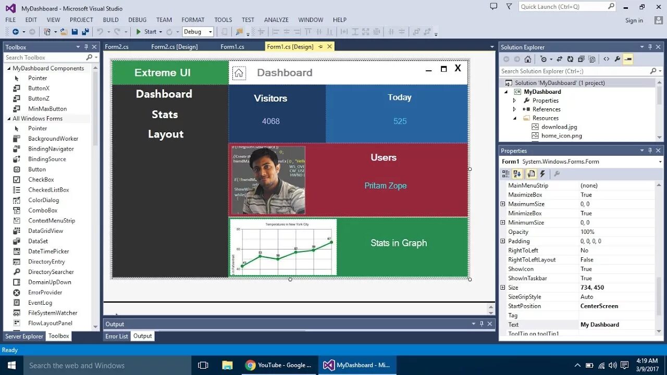Click the Navigate Backward toolbar icon

click(15, 32)
